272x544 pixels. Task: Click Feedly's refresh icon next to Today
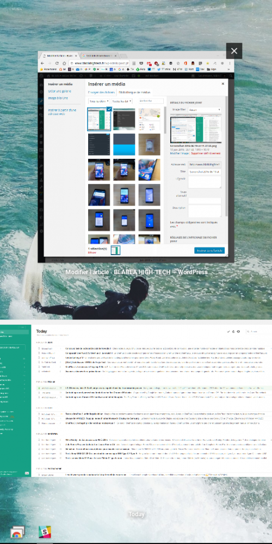pos(233,332)
